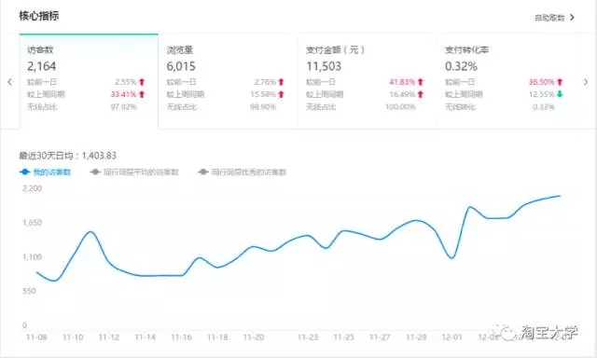Click the chevron next to 自助取数
Viewport: 597px width, 358px height.
[572, 18]
